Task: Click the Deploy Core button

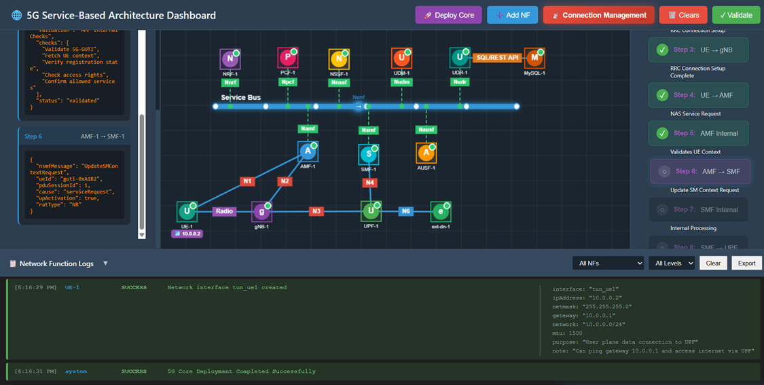Action: click(x=448, y=15)
